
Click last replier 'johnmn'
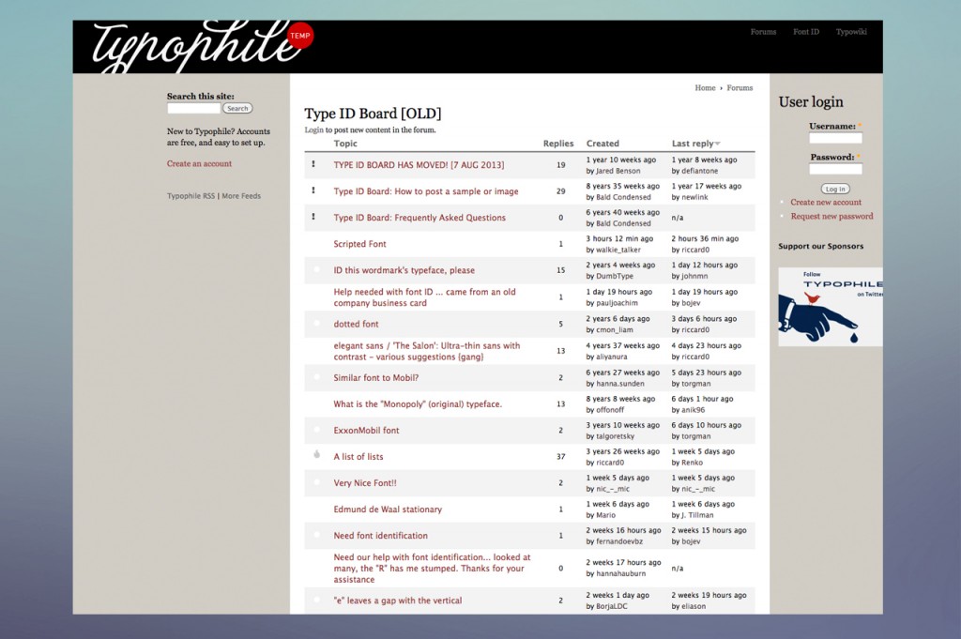[694, 276]
